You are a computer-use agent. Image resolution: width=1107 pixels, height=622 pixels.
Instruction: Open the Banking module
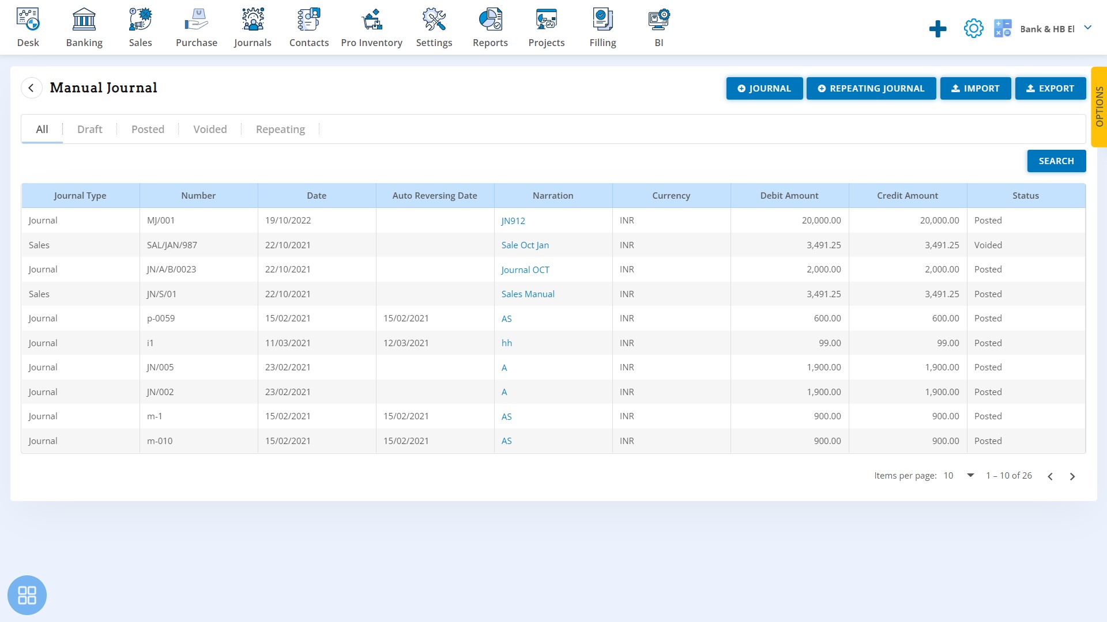[x=84, y=27]
